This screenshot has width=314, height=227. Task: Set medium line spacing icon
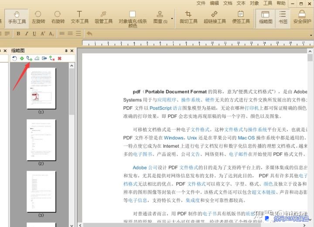(70, 34)
